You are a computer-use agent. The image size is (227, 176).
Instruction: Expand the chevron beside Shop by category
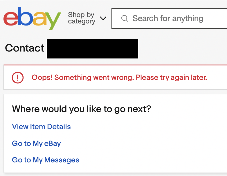point(103,18)
